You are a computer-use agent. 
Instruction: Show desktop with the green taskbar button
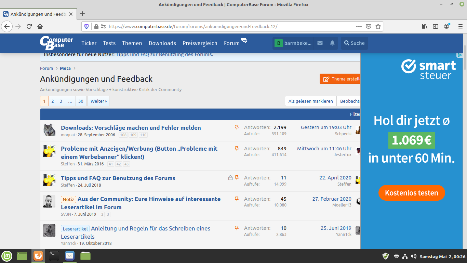(x=22, y=256)
